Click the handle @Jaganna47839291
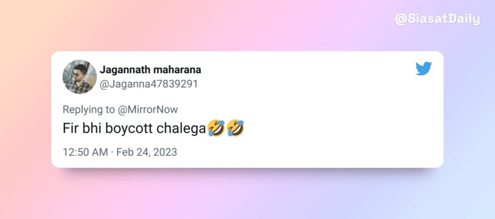 tap(149, 84)
